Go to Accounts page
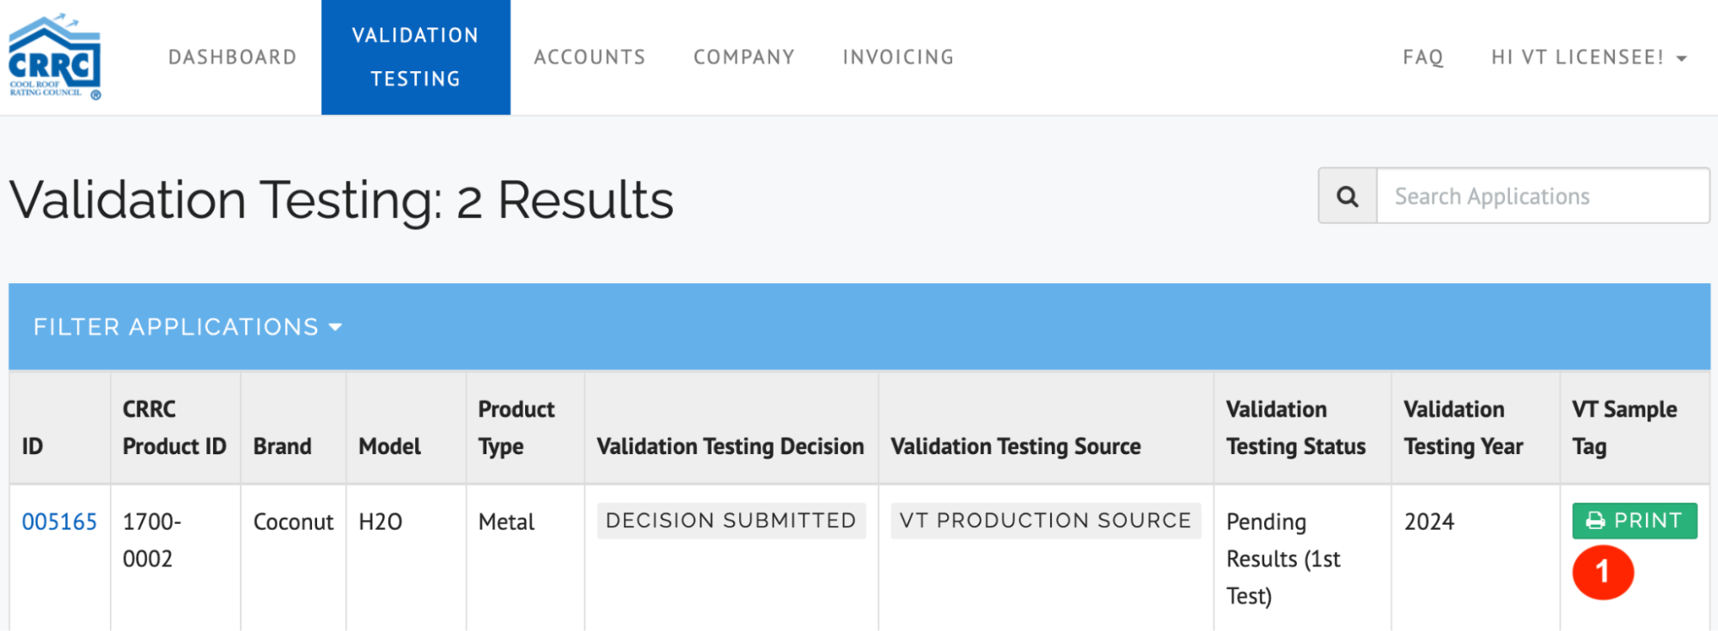1718x631 pixels. click(590, 58)
